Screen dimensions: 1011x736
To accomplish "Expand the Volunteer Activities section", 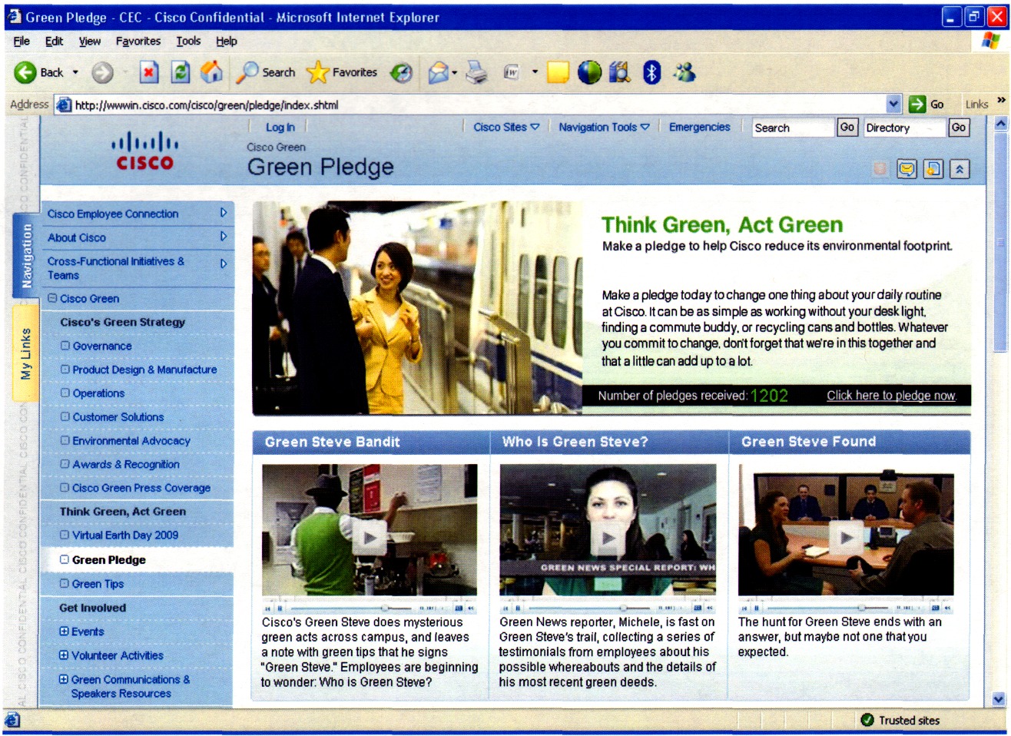I will pyautogui.click(x=65, y=655).
